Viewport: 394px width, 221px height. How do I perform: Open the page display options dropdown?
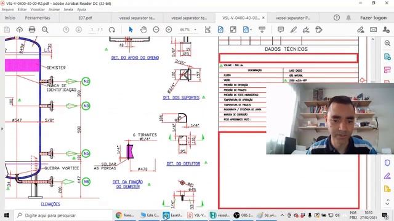[247, 29]
